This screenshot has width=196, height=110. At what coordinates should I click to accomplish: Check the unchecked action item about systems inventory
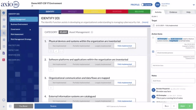coord(153,38)
